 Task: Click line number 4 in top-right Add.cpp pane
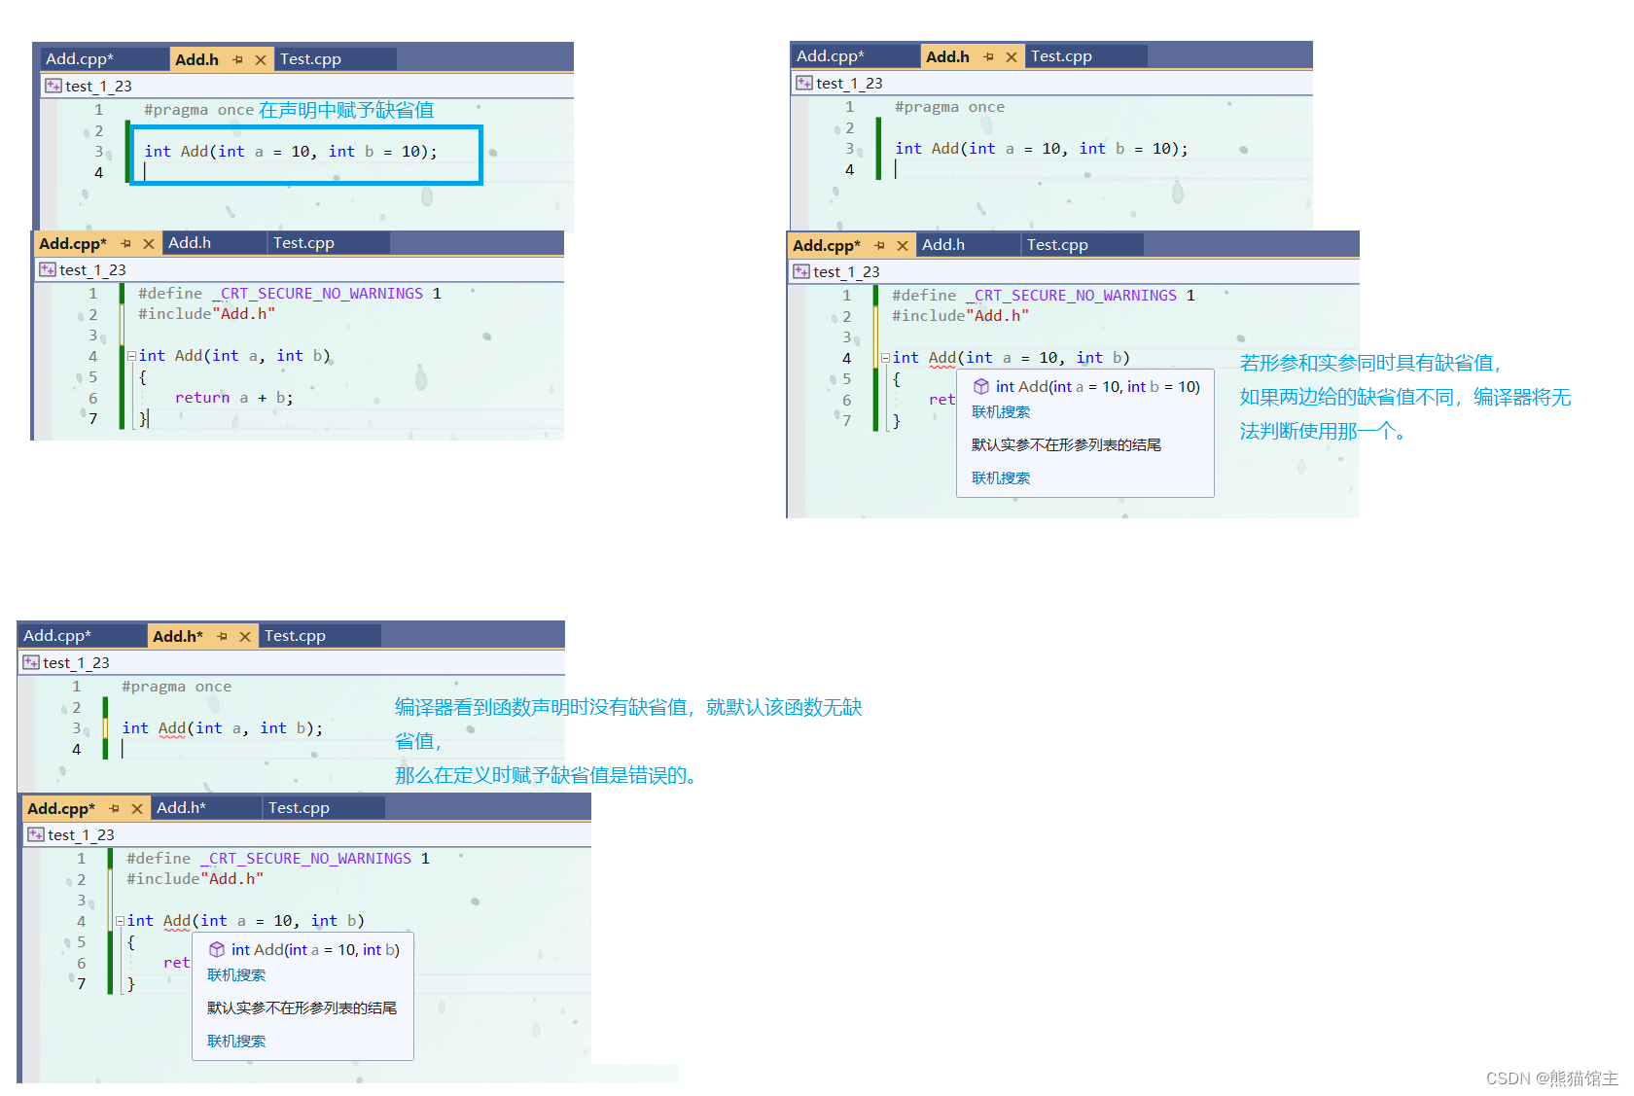846,358
